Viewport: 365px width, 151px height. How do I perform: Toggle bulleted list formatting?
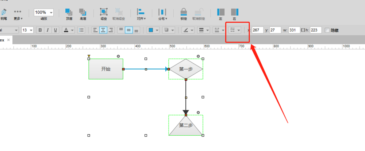[81, 30]
